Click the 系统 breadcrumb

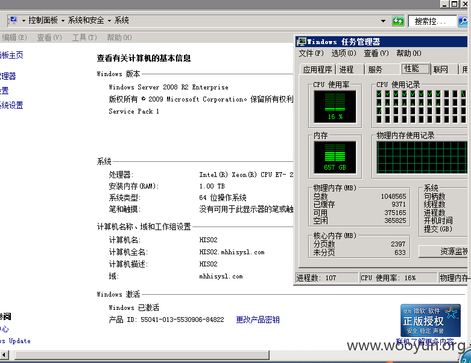122,20
